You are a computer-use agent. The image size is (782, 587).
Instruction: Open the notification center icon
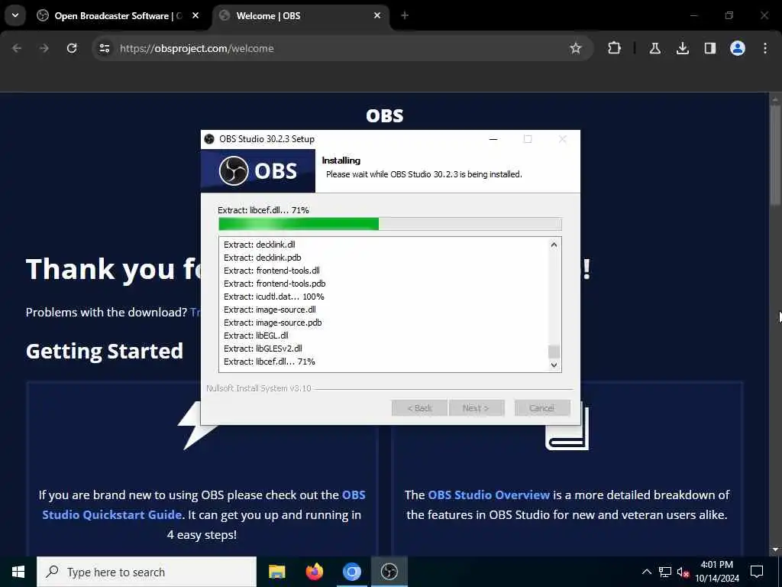click(757, 572)
